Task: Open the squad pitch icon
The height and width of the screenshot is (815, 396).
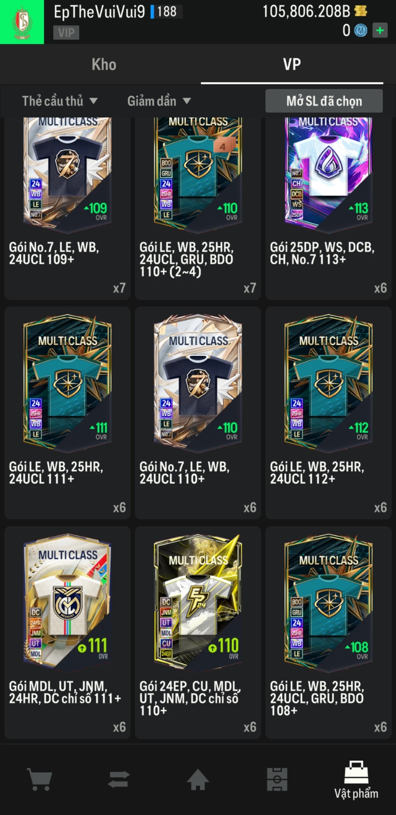Action: click(277, 779)
